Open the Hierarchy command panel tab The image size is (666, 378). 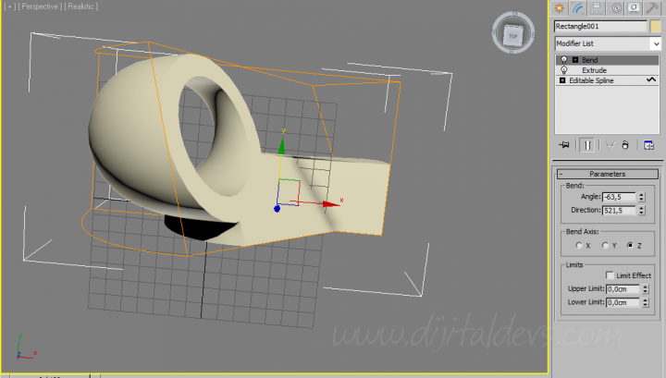pyautogui.click(x=597, y=8)
